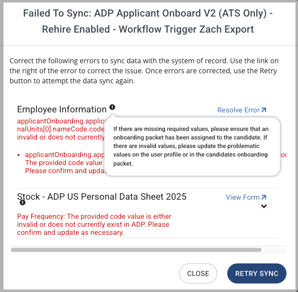Click the arrow icon next to View Form

(263, 197)
